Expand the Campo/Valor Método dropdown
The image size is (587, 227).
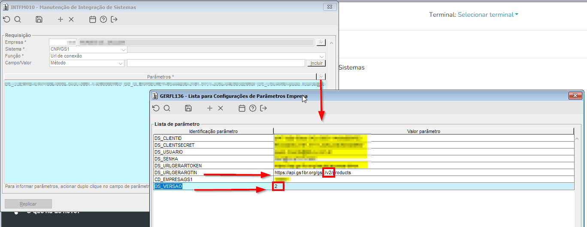pyautogui.click(x=121, y=63)
